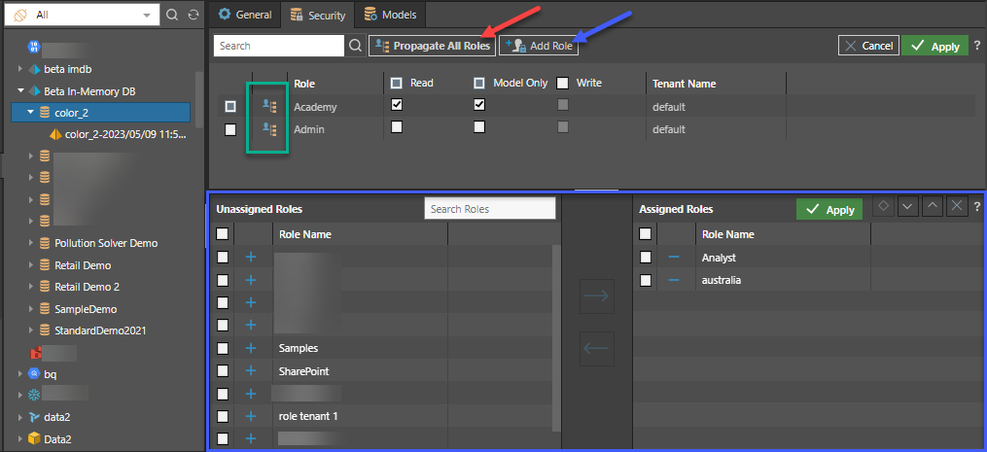The height and width of the screenshot is (452, 987).
Task: Click the Add Role button
Action: (539, 46)
